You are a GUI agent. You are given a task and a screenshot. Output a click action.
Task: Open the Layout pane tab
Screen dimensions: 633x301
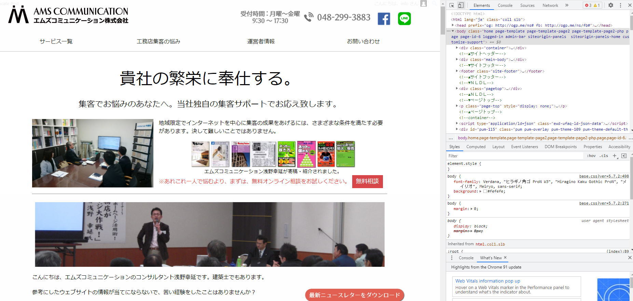coord(498,147)
